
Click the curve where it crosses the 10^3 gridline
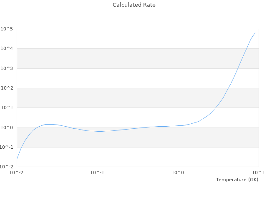(x=239, y=68)
